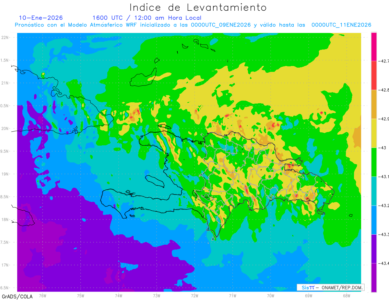This screenshot has width=389, height=300.
Task: Click the title "Indice de Levantamiento"
Action: tap(198, 7)
